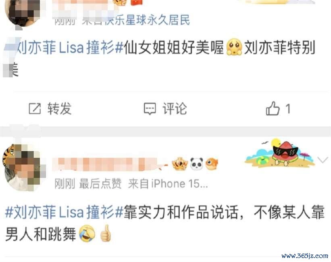Tap the like count number 1
Viewport: 331px width, 262px height.
[x=288, y=109]
